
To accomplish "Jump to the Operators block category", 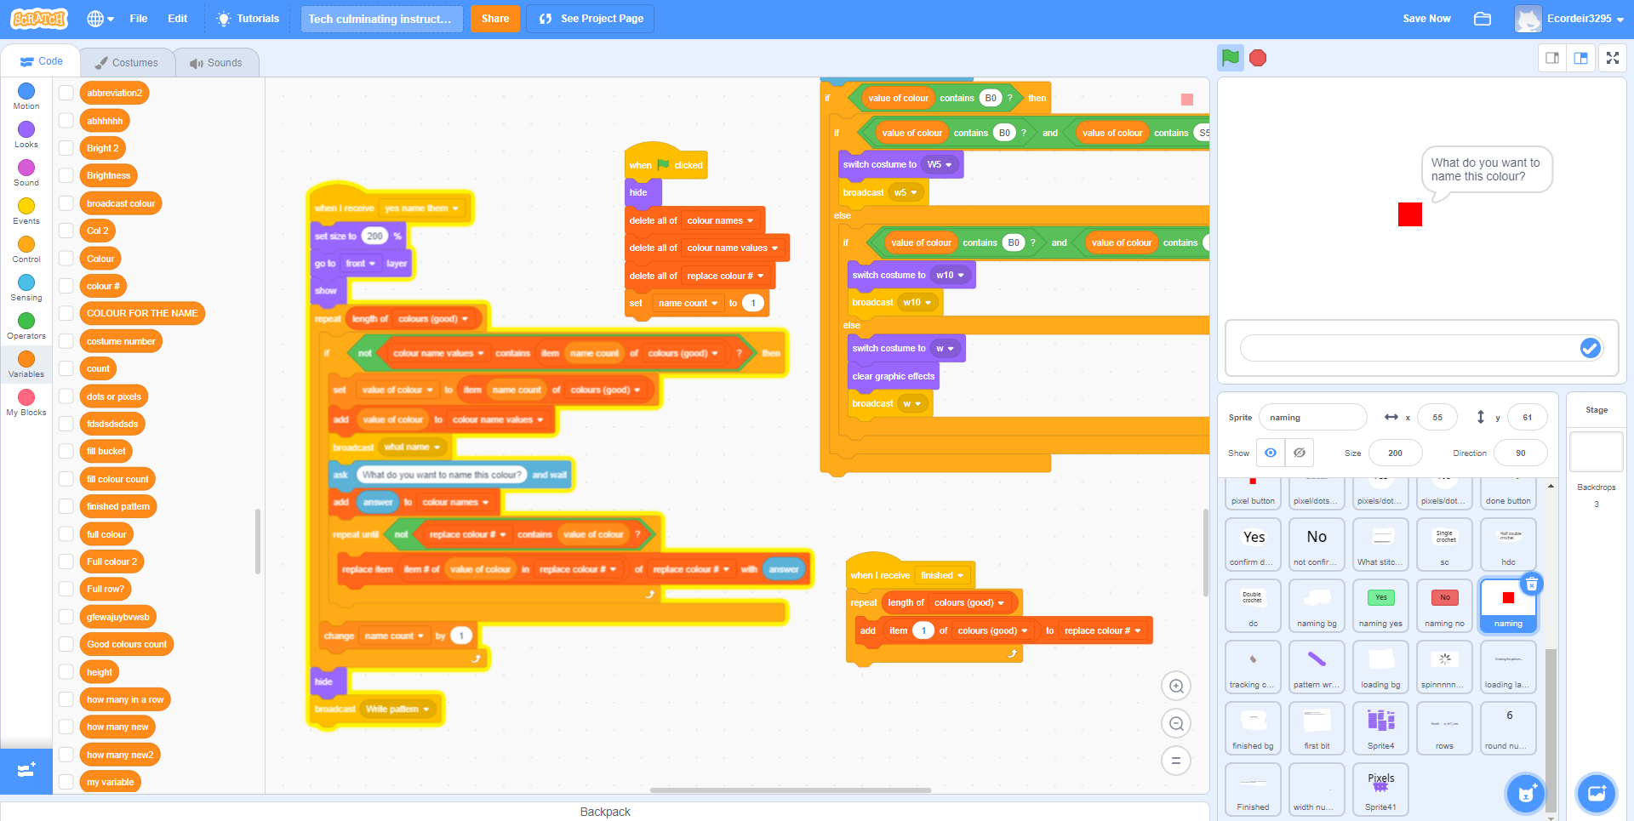I will pyautogui.click(x=26, y=326).
